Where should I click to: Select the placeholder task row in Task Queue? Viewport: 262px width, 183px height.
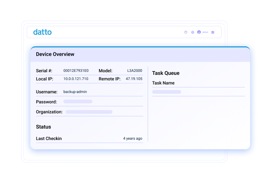click(x=167, y=92)
